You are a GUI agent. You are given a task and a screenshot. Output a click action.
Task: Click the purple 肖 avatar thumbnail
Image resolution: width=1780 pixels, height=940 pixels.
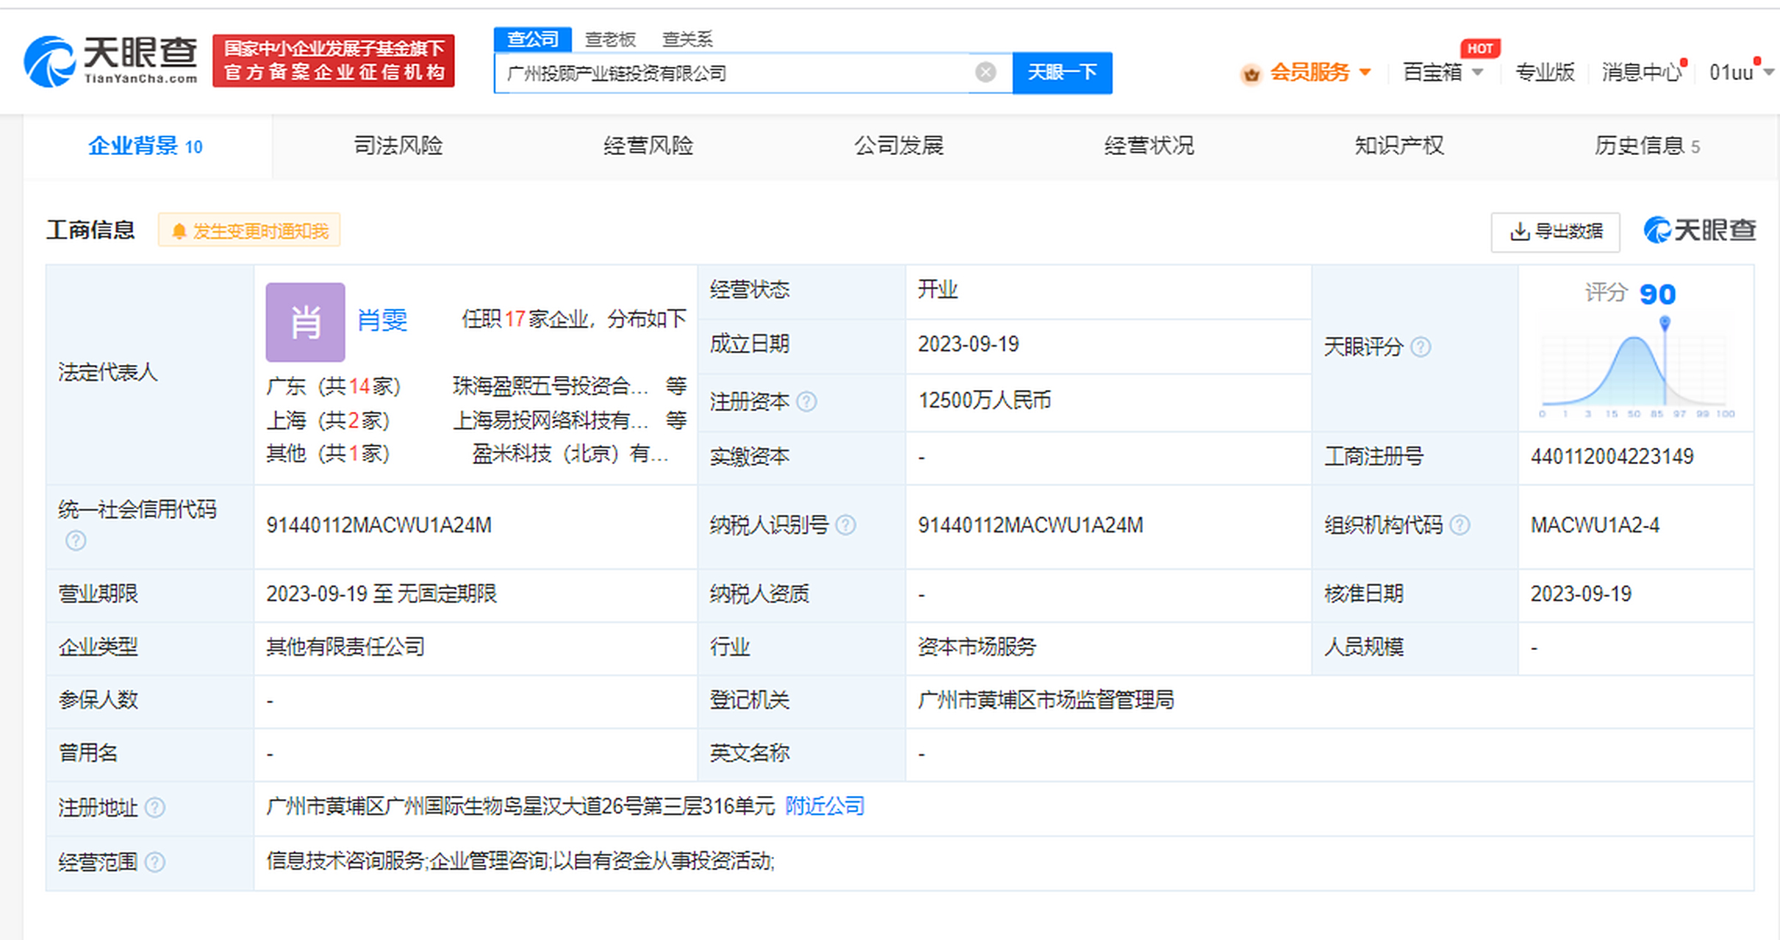[305, 322]
